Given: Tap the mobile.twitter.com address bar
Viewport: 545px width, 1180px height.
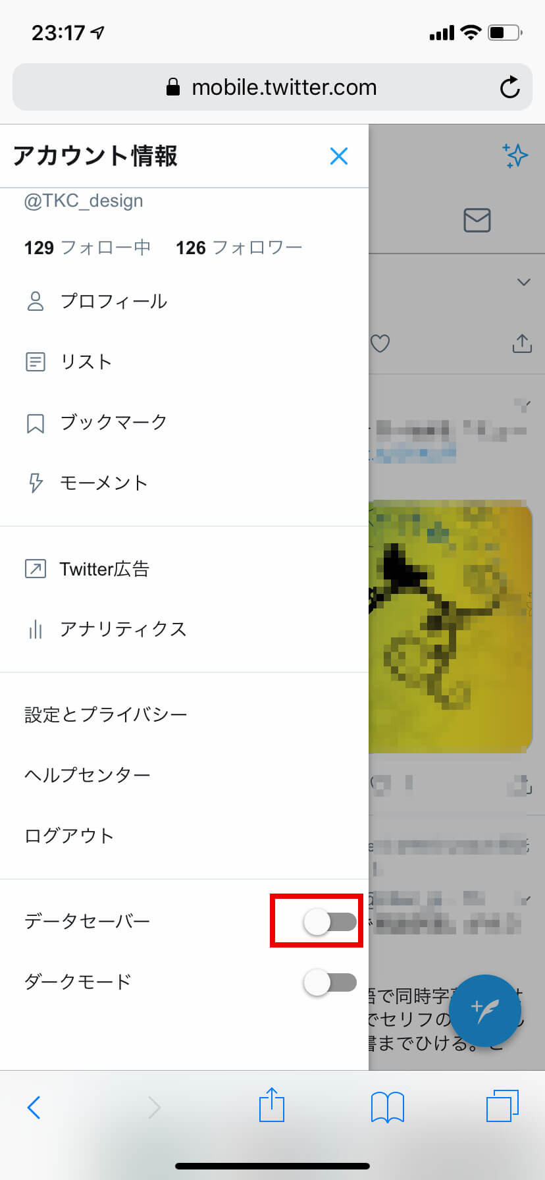Looking at the screenshot, I should point(272,87).
